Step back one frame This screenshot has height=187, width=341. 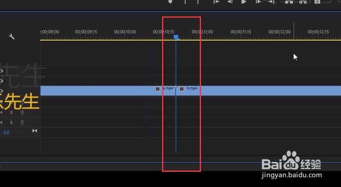click(x=229, y=2)
